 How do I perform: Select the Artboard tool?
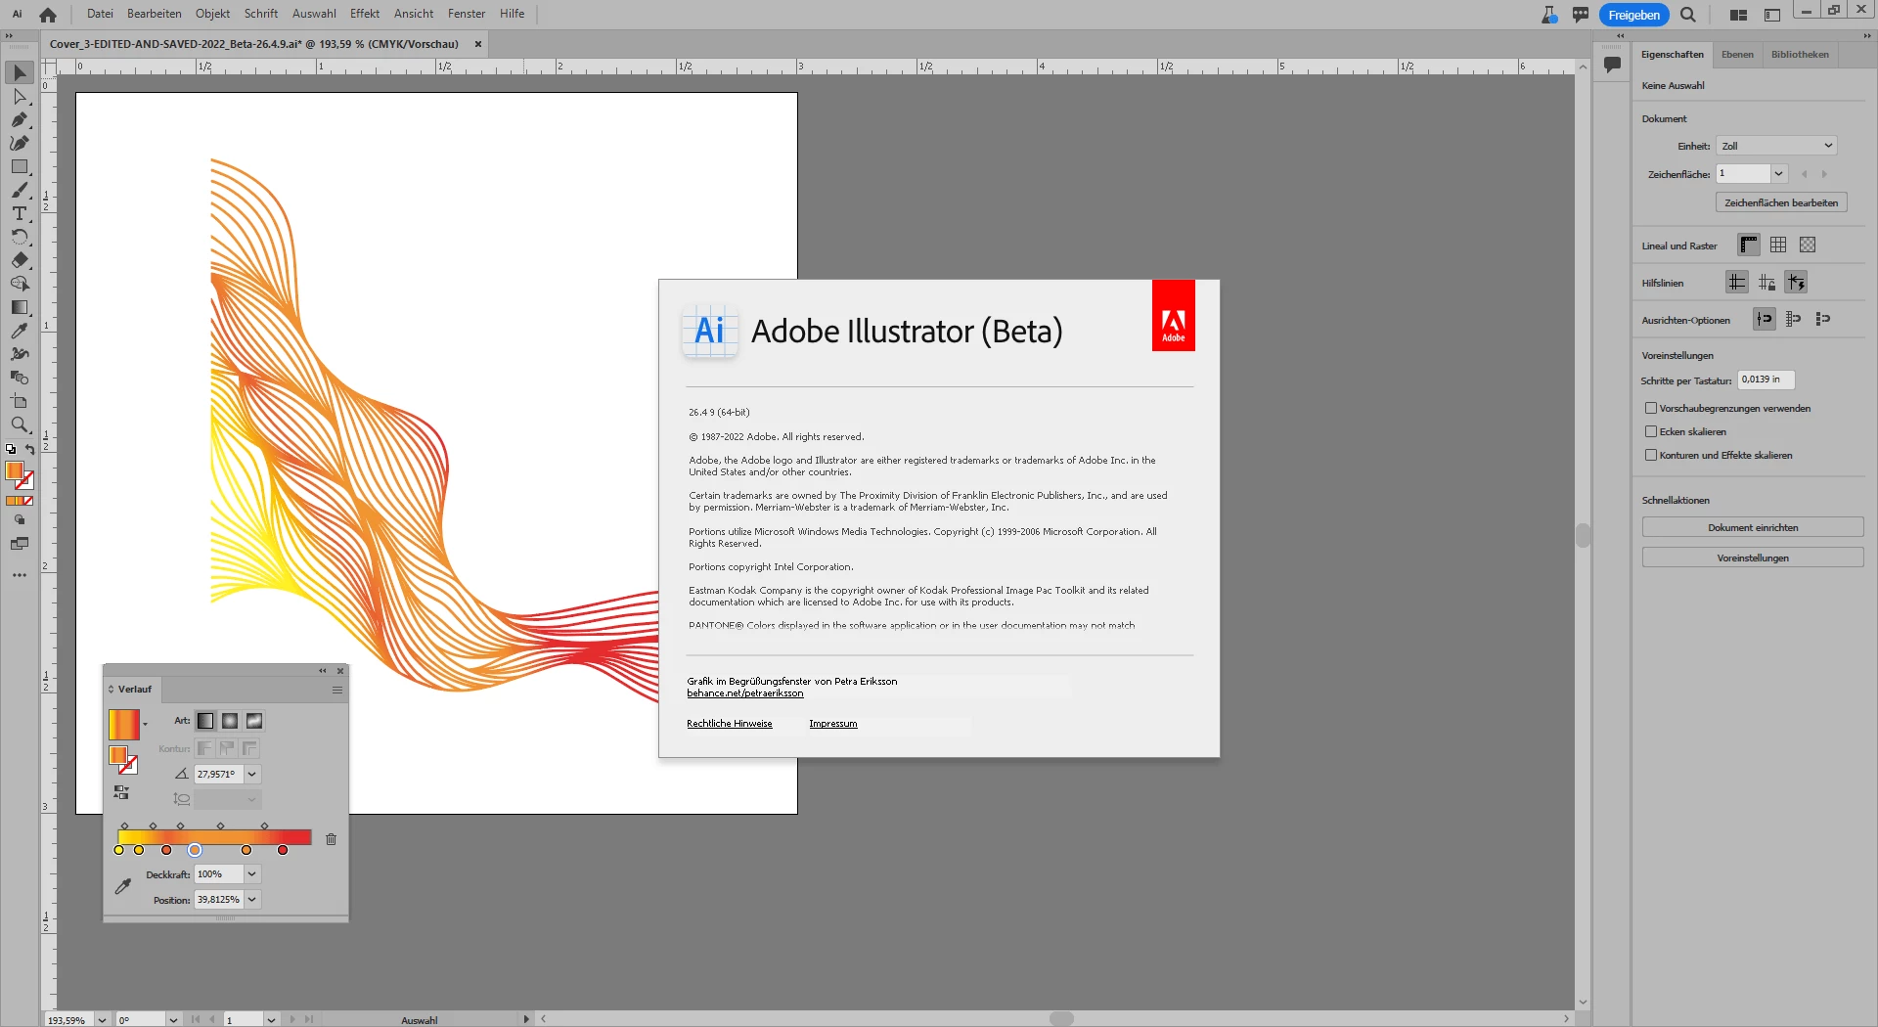pyautogui.click(x=20, y=402)
